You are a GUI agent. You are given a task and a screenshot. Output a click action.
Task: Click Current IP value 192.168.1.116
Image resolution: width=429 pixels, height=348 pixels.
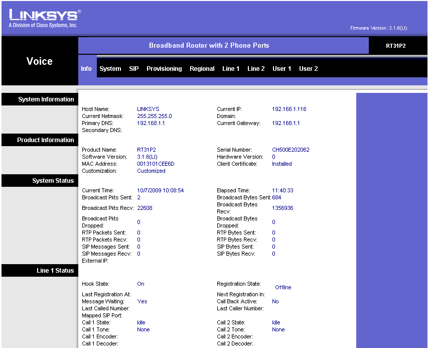[x=289, y=109]
